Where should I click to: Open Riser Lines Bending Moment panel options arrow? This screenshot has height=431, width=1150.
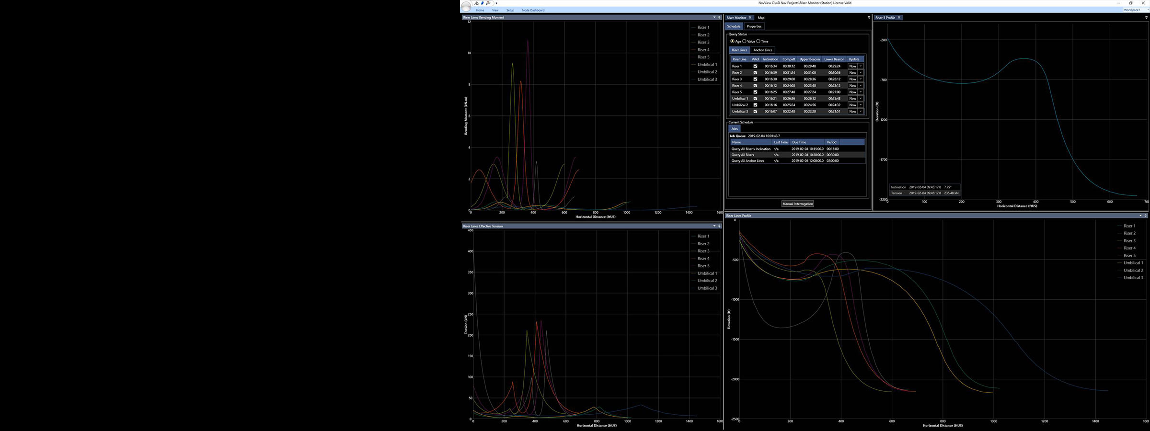[x=714, y=17]
